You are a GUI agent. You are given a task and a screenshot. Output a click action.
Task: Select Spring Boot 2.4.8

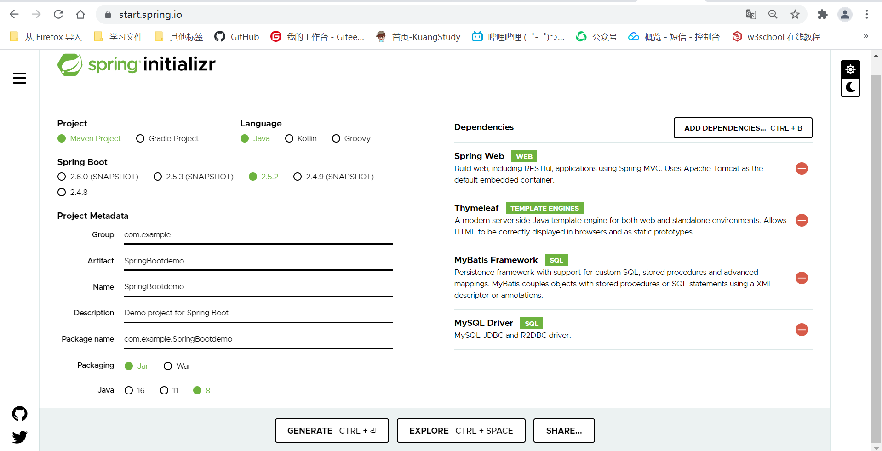point(73,192)
